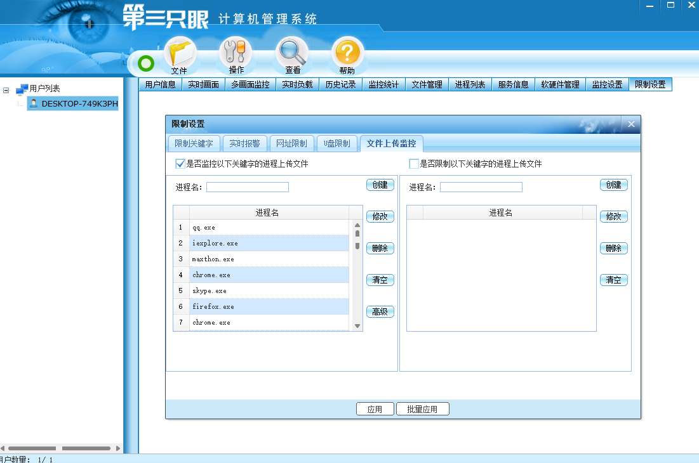The image size is (699, 463).
Task: Click the 用户列表 network icon in sidebar
Action: coord(22,89)
